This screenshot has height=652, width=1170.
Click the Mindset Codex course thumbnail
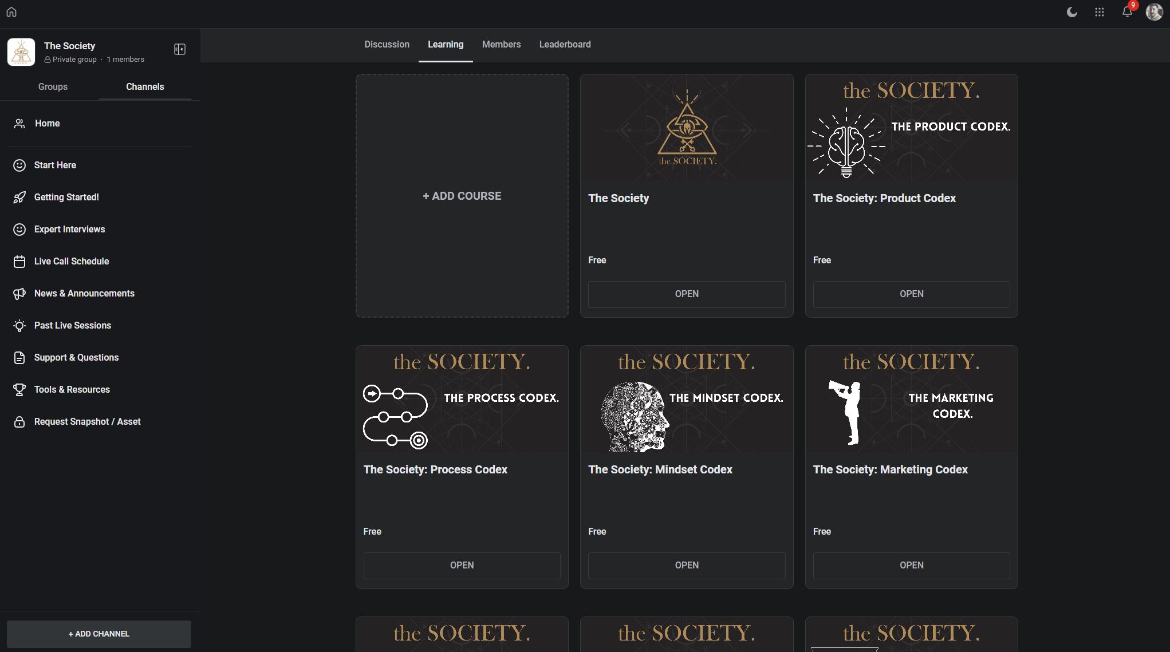pos(686,400)
